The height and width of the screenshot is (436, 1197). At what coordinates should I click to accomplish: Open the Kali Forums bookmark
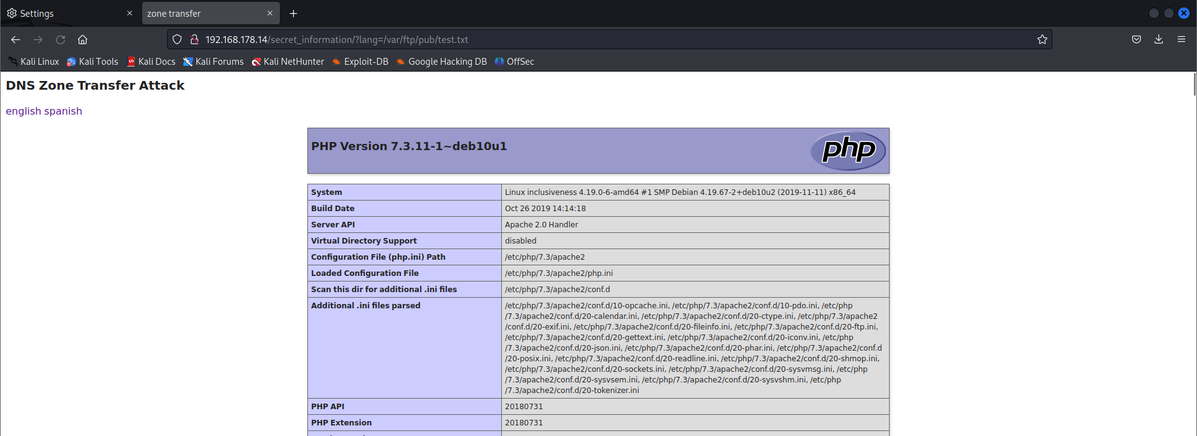(x=213, y=62)
